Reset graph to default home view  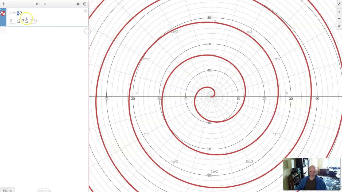[339, 26]
